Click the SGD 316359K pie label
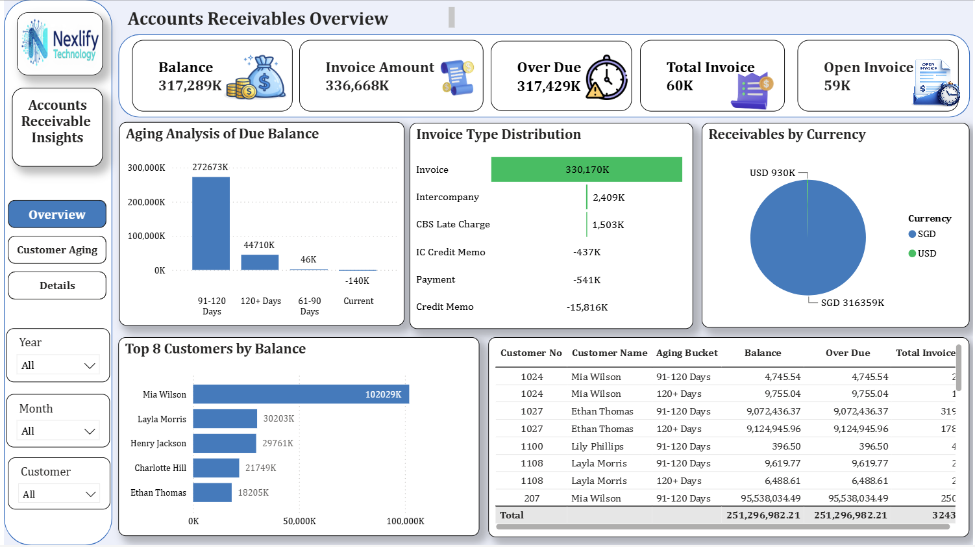 coord(852,303)
